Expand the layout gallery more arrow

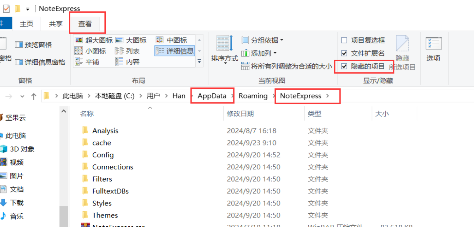(199, 61)
